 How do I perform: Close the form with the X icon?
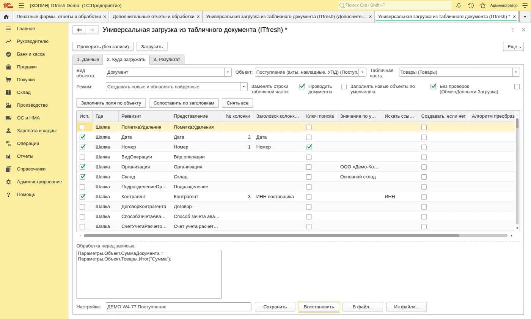[x=523, y=30]
